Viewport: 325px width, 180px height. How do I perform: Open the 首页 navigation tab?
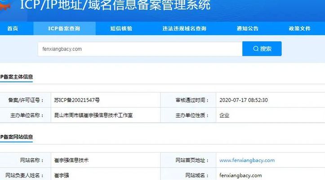(13, 28)
